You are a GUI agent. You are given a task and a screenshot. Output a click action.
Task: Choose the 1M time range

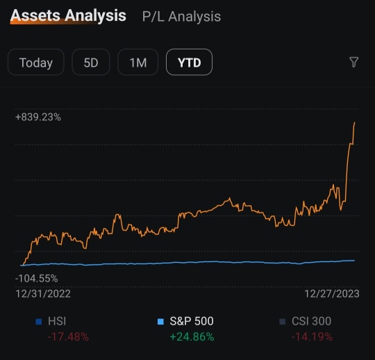point(138,63)
